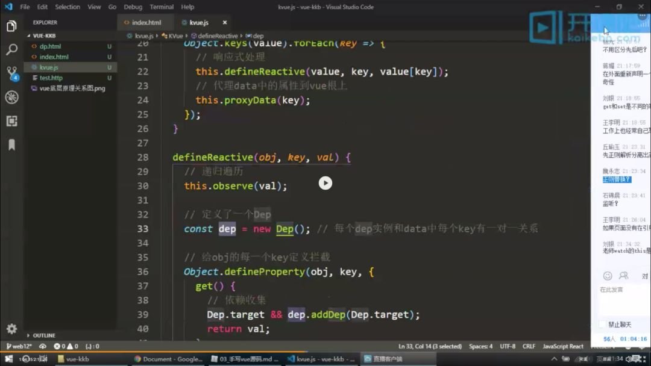Expand the OUTLINE section
The height and width of the screenshot is (366, 651).
point(42,335)
